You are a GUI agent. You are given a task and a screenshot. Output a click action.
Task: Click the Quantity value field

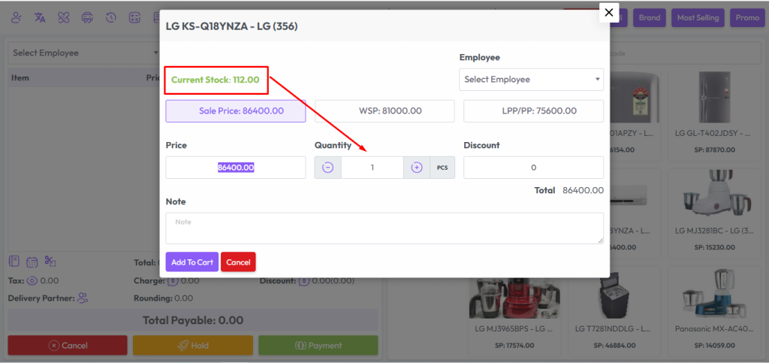point(372,168)
